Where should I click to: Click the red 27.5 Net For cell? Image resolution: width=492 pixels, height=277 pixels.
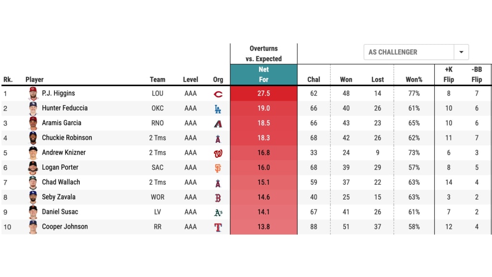pos(263,94)
